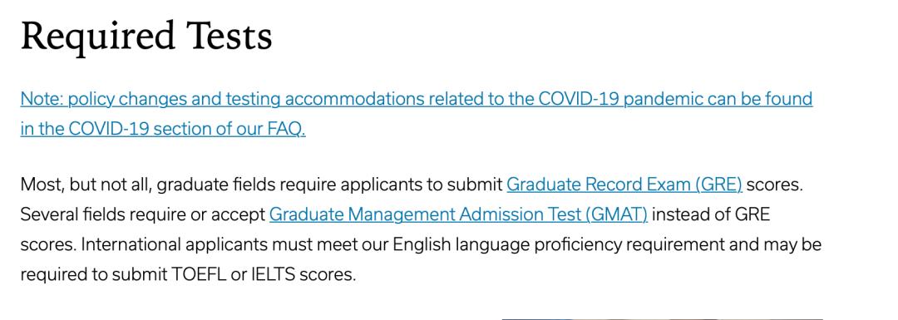Click the phrase "required to submit" on last line
898x320 pixels.
pos(93,274)
